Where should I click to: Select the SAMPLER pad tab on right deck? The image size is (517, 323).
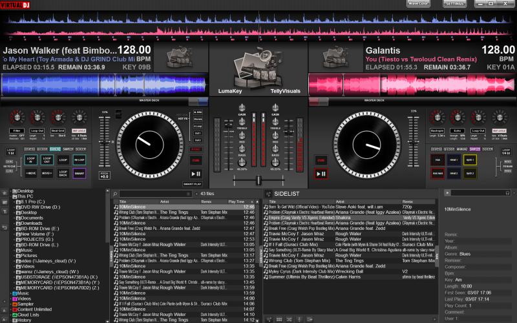(x=475, y=149)
